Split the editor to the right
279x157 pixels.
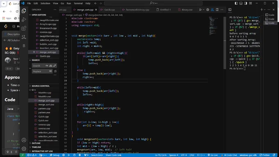coord(217,9)
